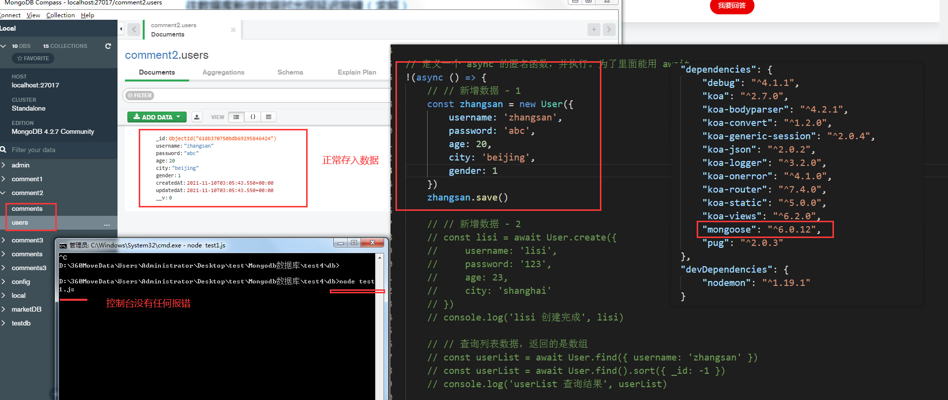This screenshot has height=400, width=948.
Task: Click the cmd.exe window title icon
Action: pos(63,245)
